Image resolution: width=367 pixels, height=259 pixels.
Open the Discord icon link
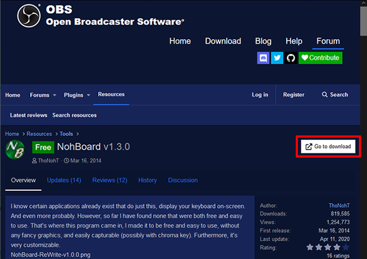263,58
